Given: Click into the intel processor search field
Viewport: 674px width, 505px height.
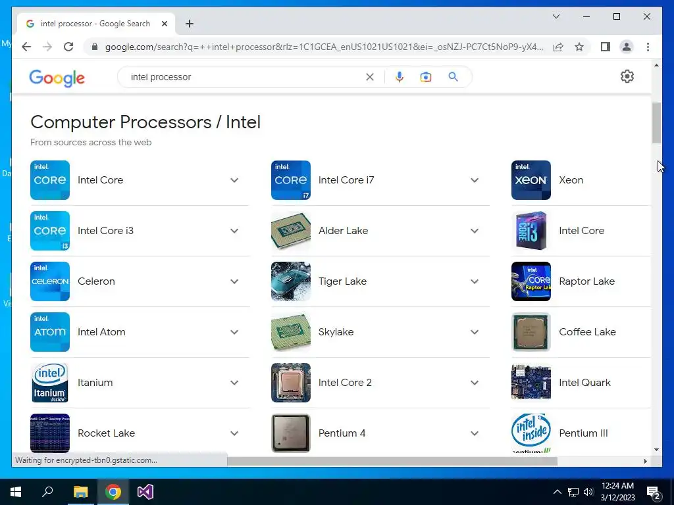Looking at the screenshot, I should pos(245,77).
